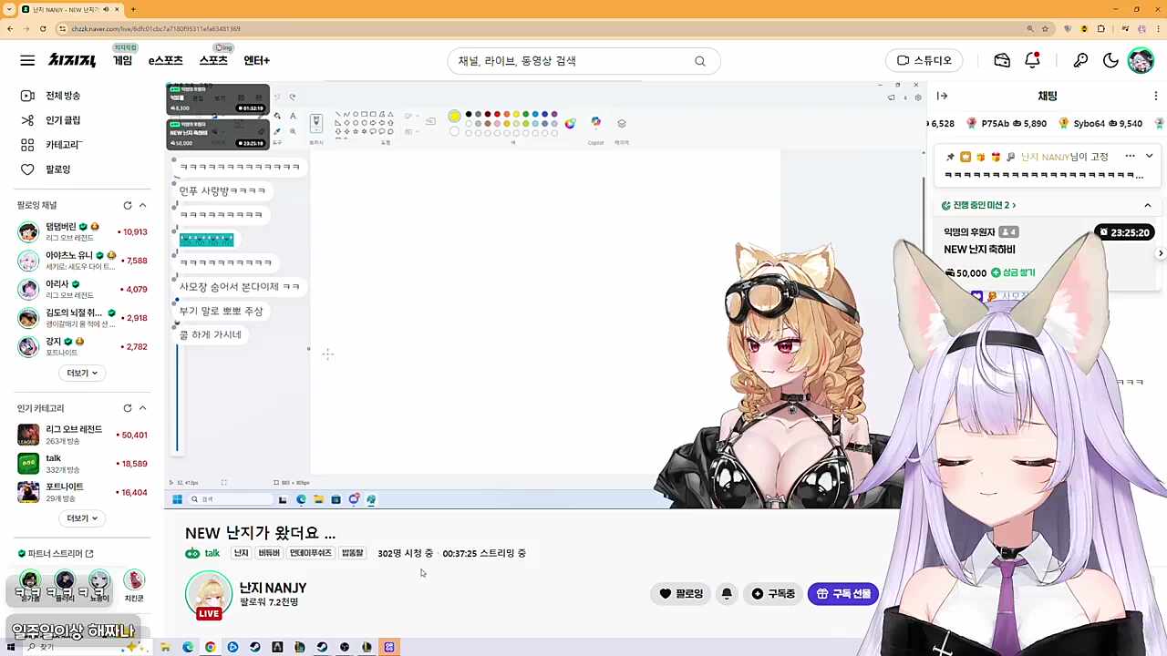Viewport: 1167px width, 656px height.
Task: Toggle dark mode with the moon icon
Action: [x=1111, y=60]
